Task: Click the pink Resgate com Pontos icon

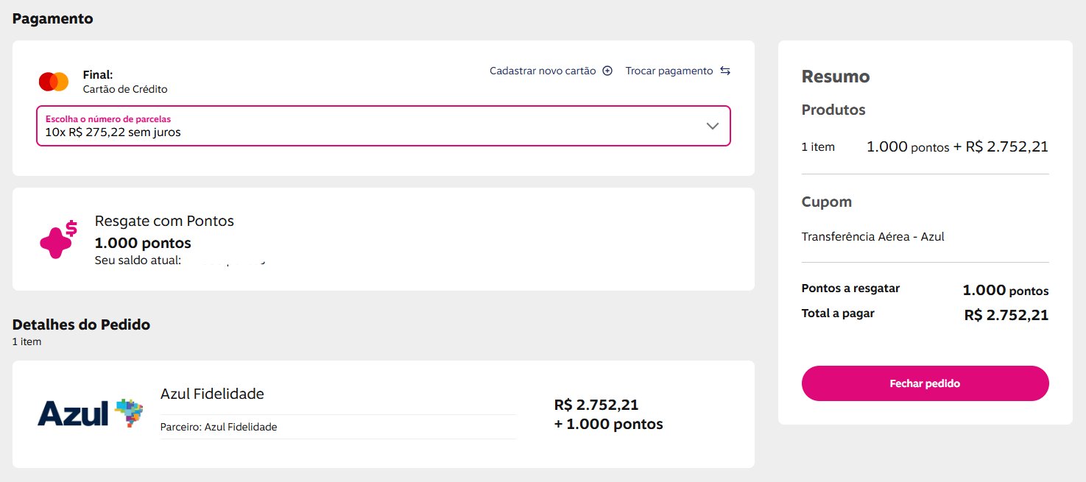Action: coord(57,239)
